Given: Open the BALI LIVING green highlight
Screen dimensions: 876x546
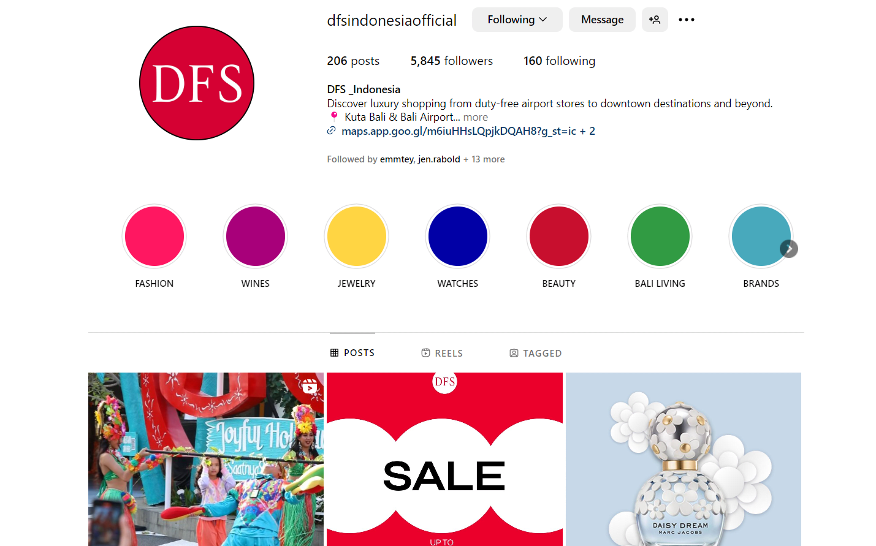Looking at the screenshot, I should click(660, 237).
